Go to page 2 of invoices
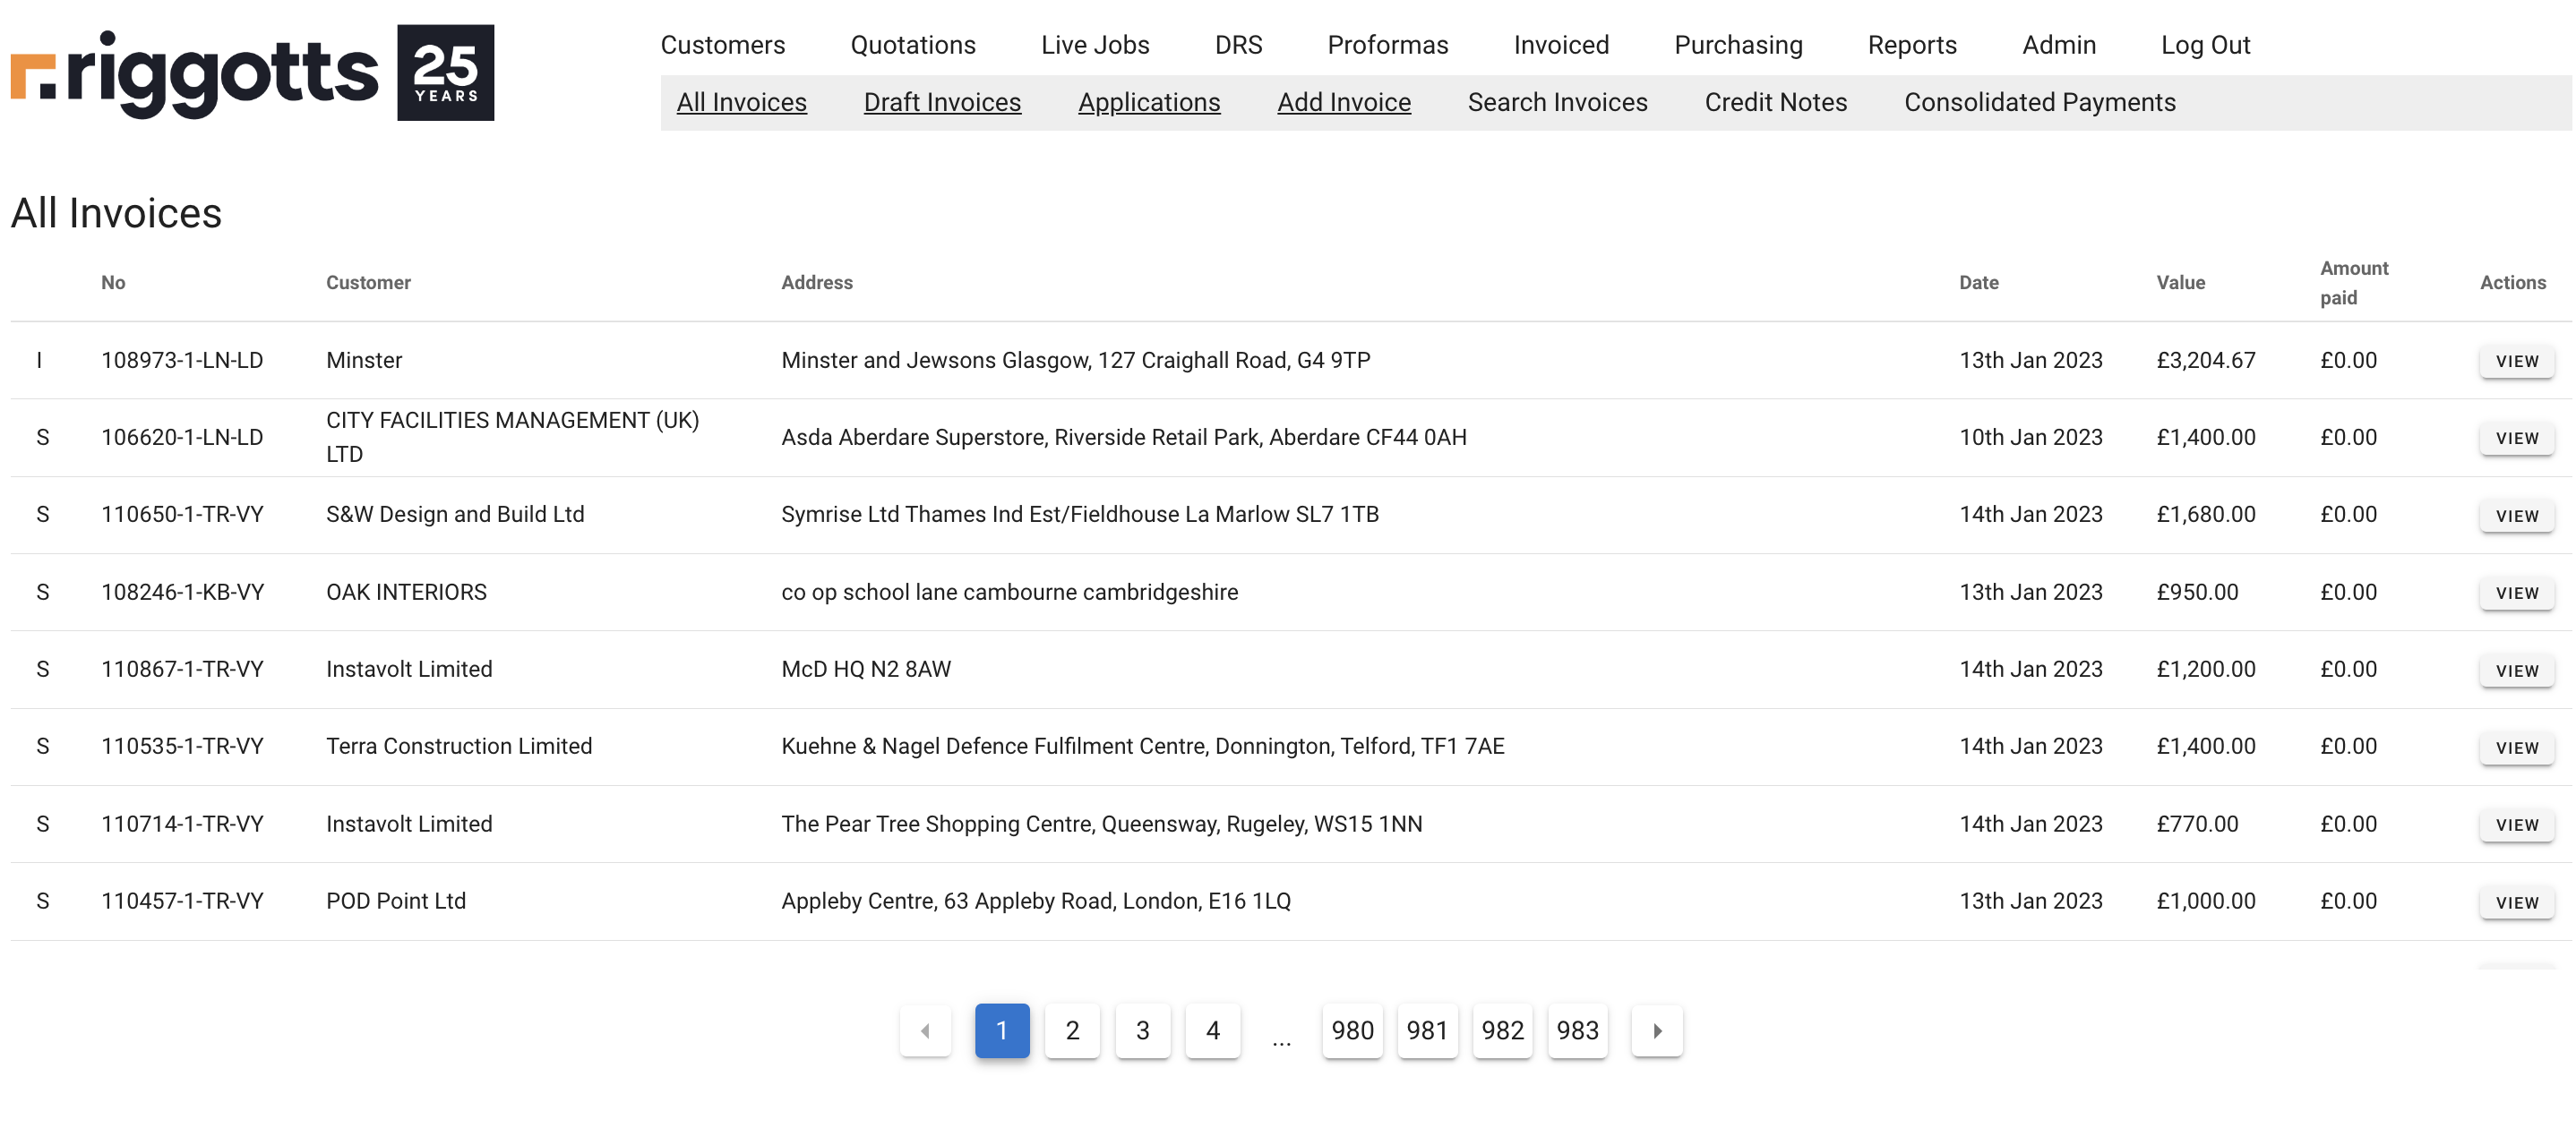2576x1128 pixels. [1071, 1030]
